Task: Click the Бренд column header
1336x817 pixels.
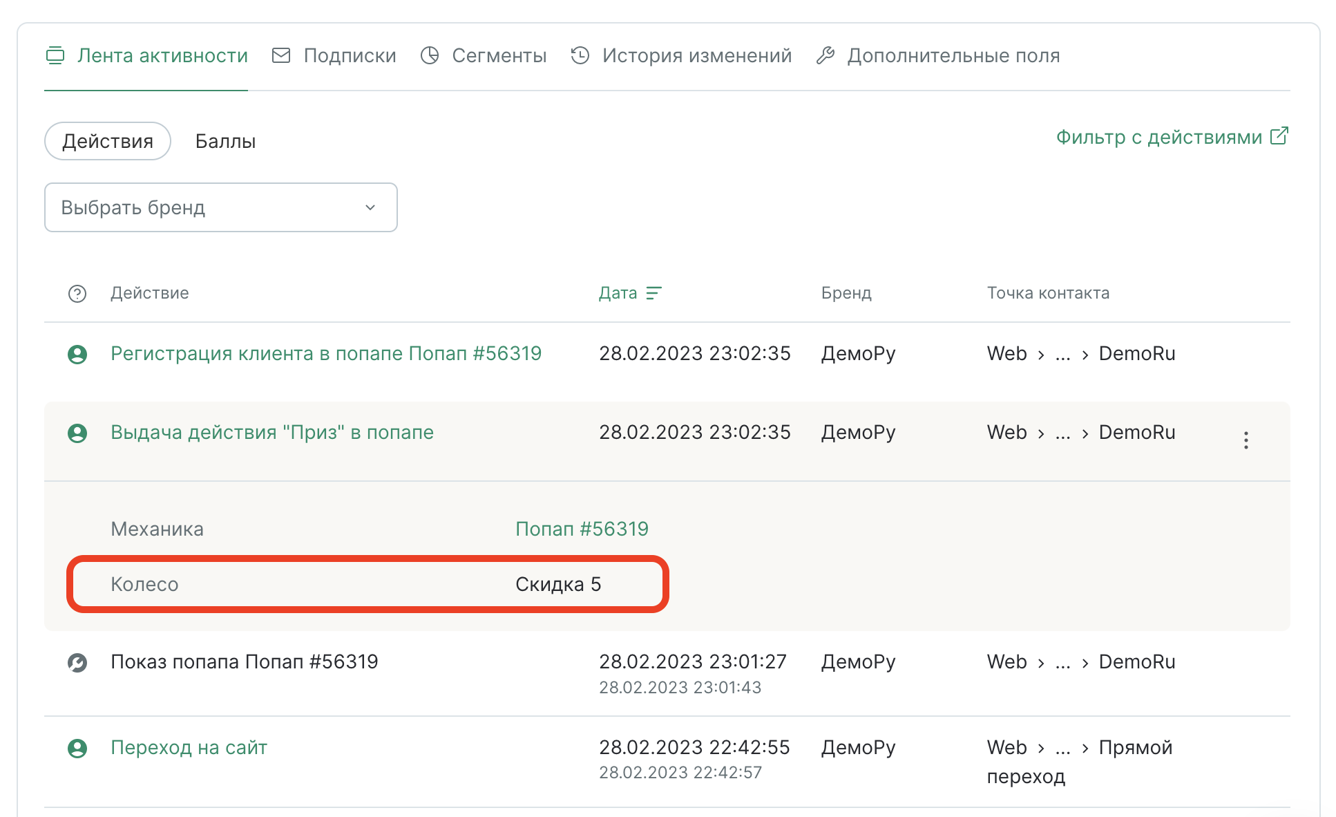Action: pyautogui.click(x=846, y=293)
